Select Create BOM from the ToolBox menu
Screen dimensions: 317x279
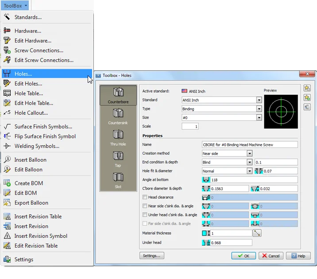click(29, 183)
